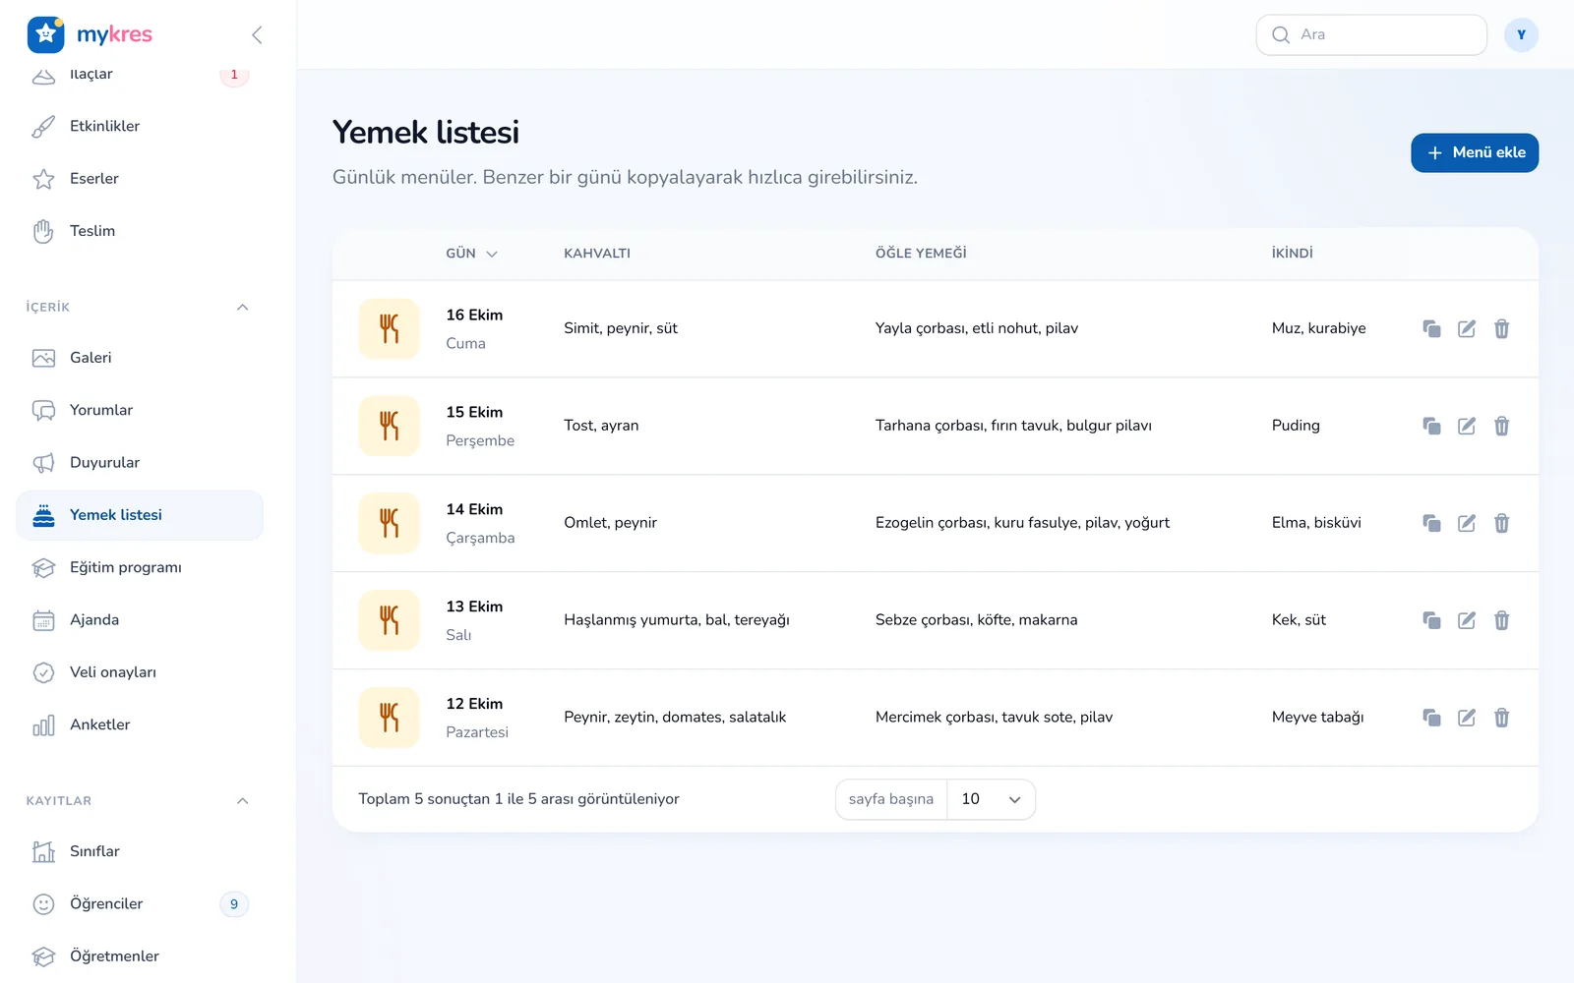Edit the 12 Ekim Pazartesi menu
This screenshot has width=1574, height=983.
1467,718
